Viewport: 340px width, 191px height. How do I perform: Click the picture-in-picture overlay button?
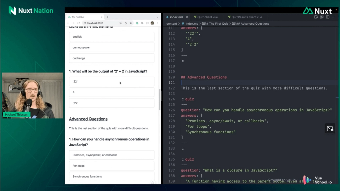click(330, 129)
